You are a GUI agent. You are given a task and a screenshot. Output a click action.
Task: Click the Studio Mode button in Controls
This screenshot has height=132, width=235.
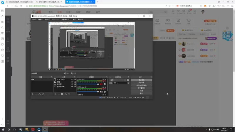click(x=141, y=88)
